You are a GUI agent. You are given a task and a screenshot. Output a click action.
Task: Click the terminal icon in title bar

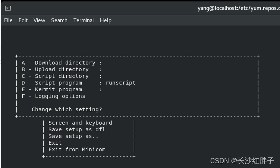pyautogui.click(x=8, y=8)
